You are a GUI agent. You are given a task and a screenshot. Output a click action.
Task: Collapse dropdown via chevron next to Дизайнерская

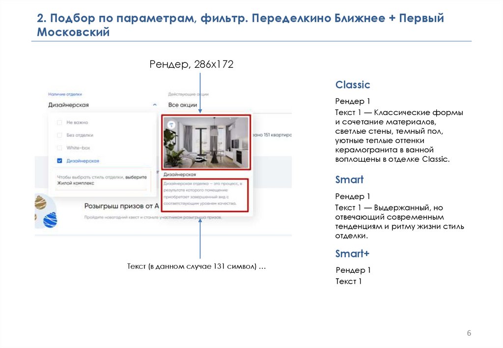point(155,105)
